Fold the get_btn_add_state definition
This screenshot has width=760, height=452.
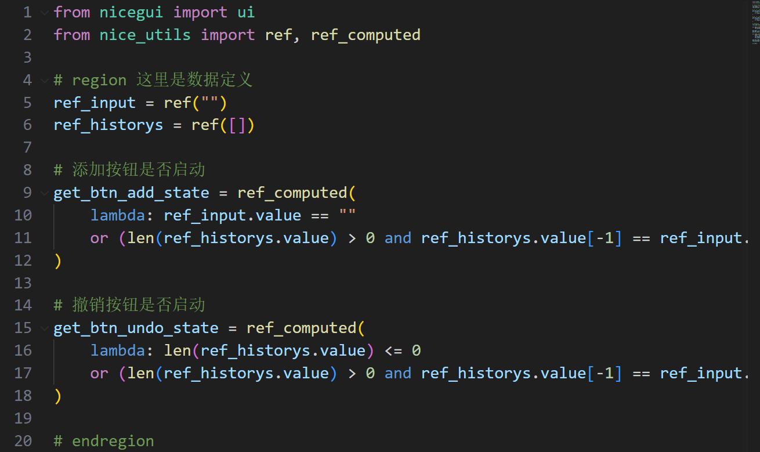click(44, 192)
